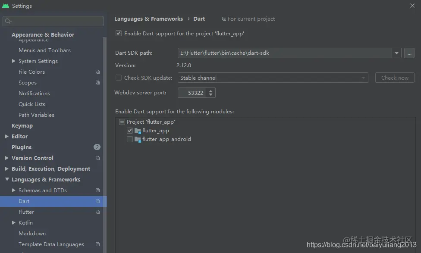421x253 pixels.
Task: Click the flutter_app module folder icon
Action: click(x=138, y=131)
